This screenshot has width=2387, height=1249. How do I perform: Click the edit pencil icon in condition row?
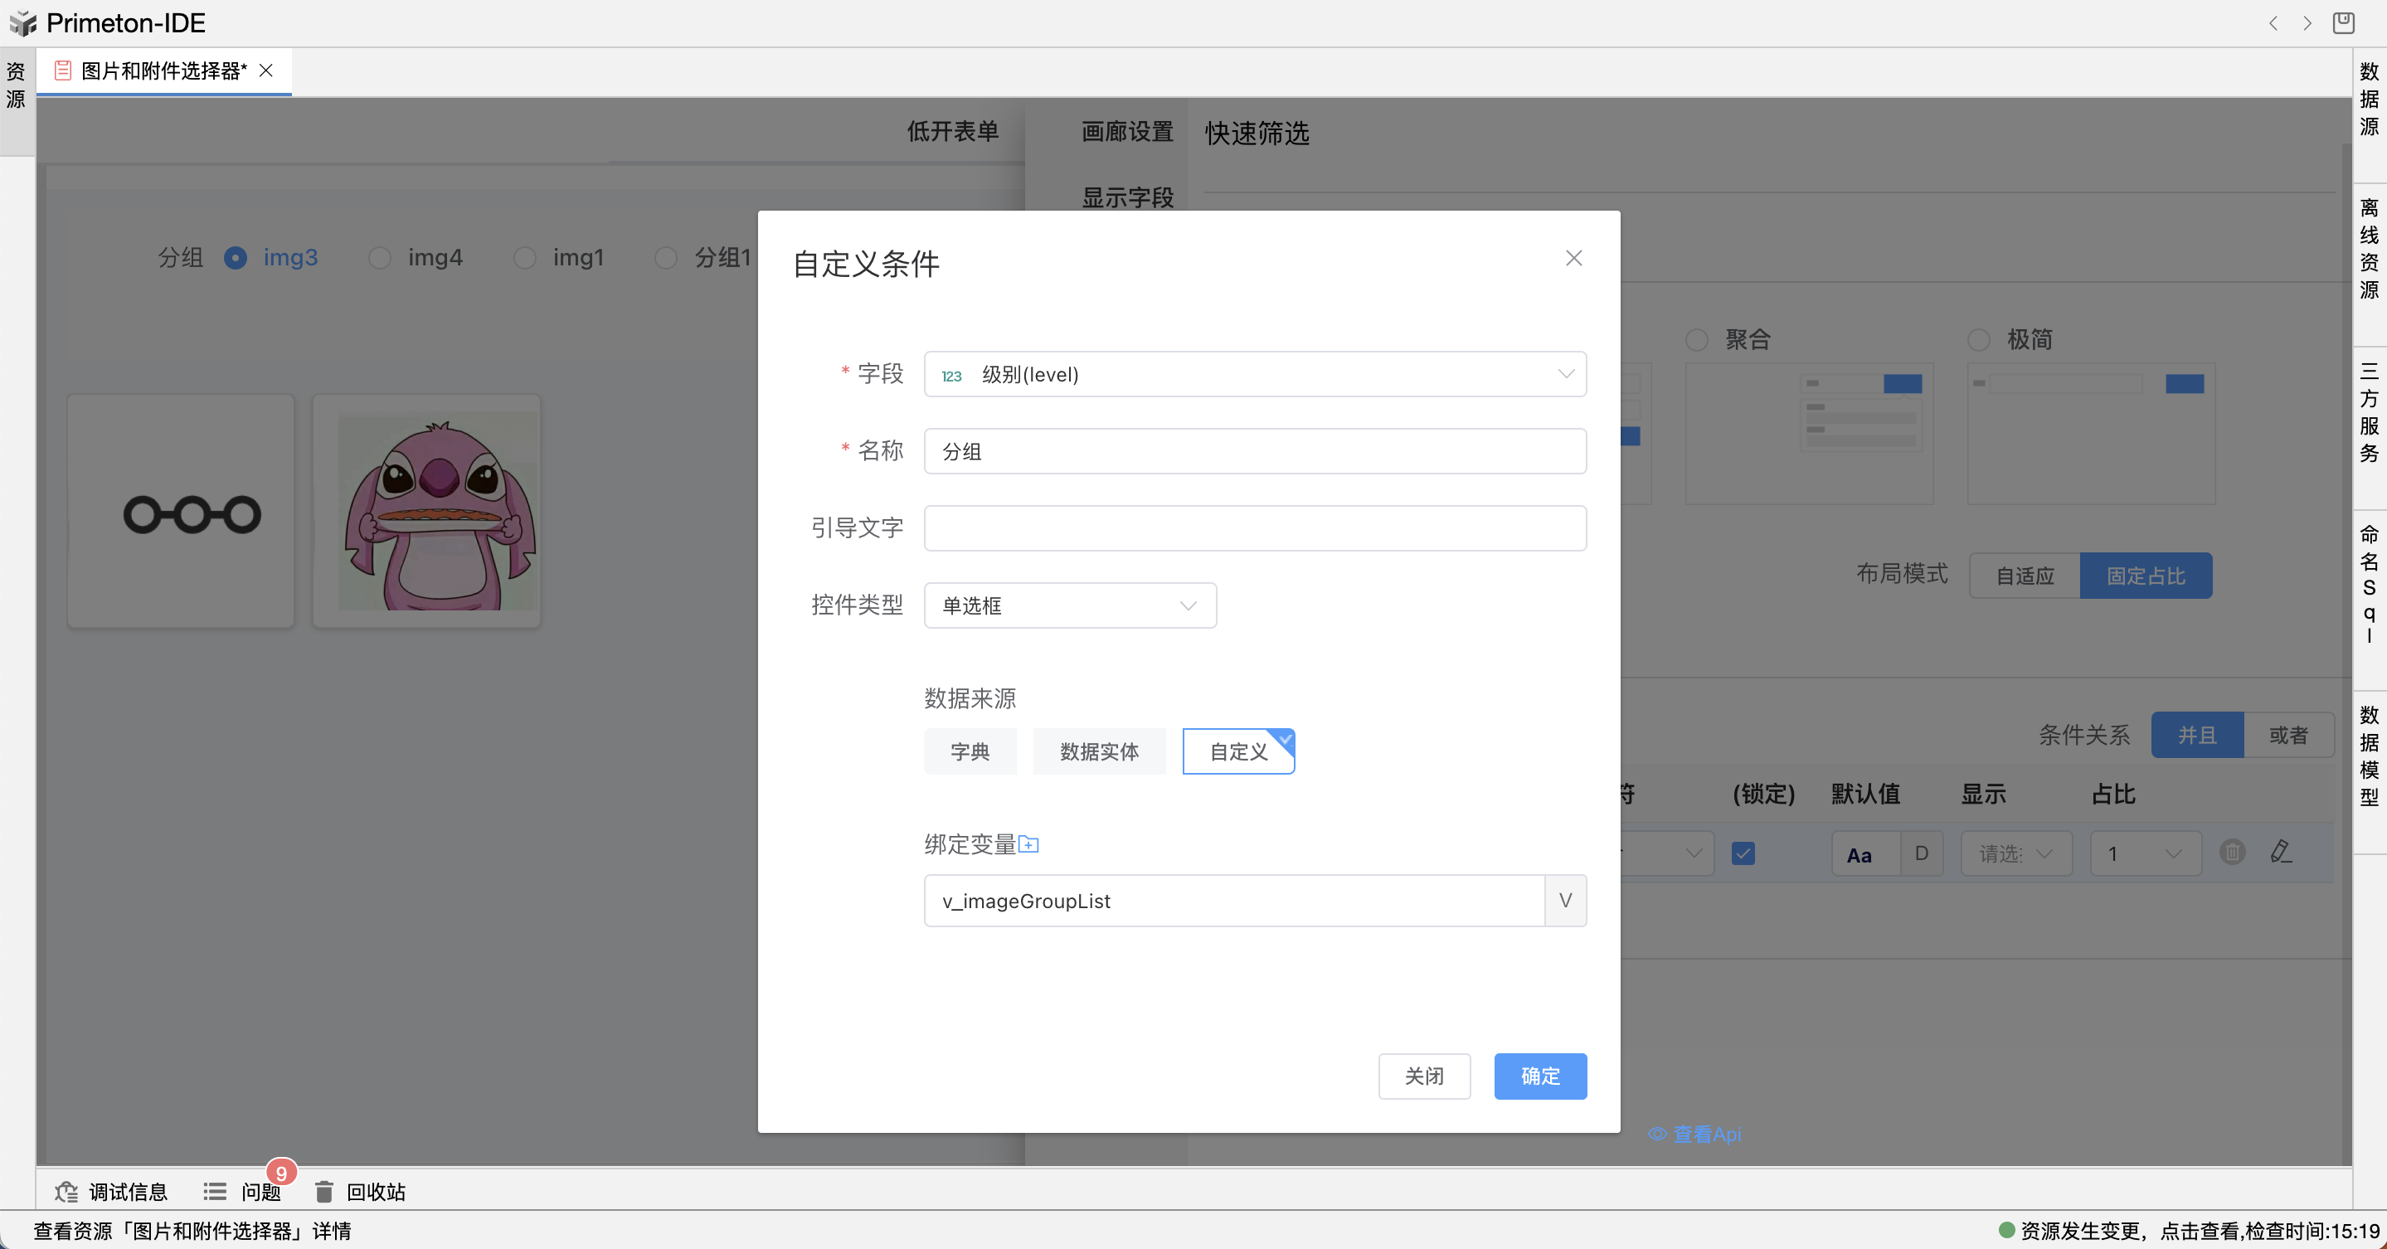[x=2281, y=853]
